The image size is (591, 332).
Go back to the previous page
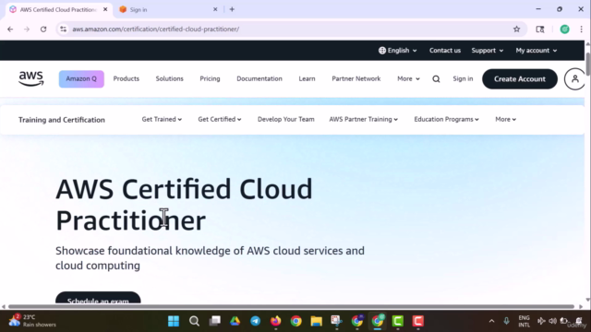pyautogui.click(x=10, y=29)
